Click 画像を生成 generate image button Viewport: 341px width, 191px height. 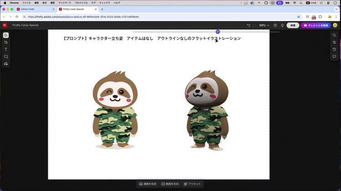[x=148, y=184]
